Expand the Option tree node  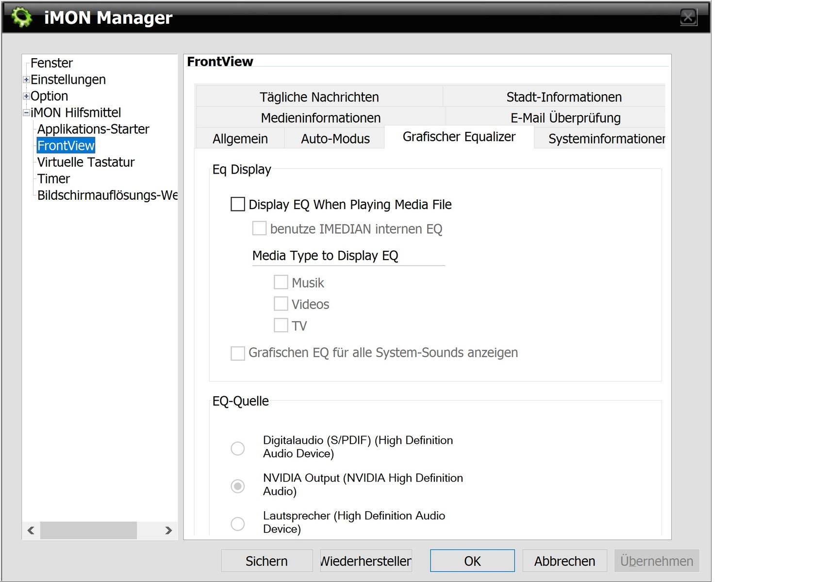coord(26,96)
